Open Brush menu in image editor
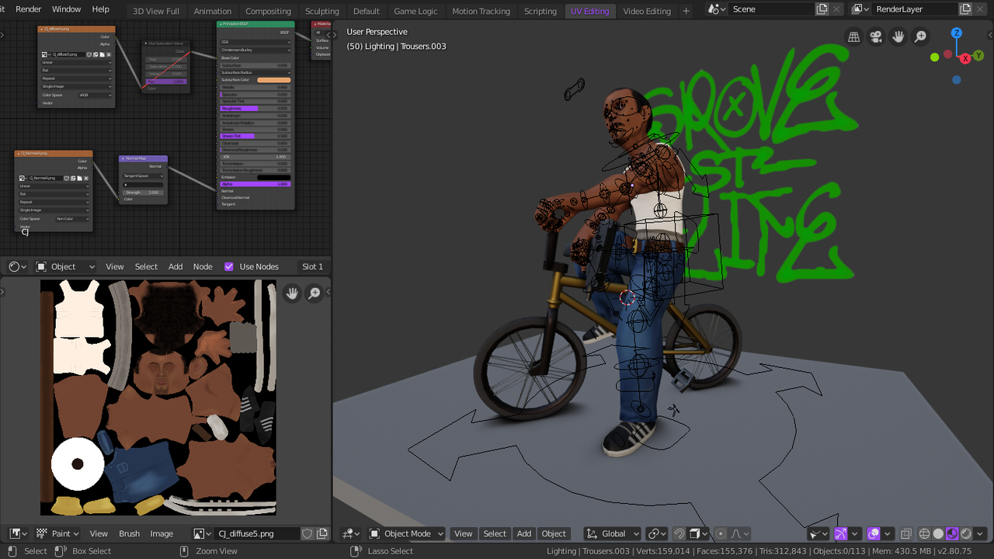Viewport: 994px width, 559px height. coord(129,533)
